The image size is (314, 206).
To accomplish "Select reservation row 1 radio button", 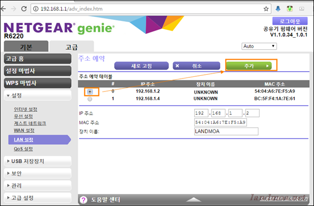I will 90,99.
